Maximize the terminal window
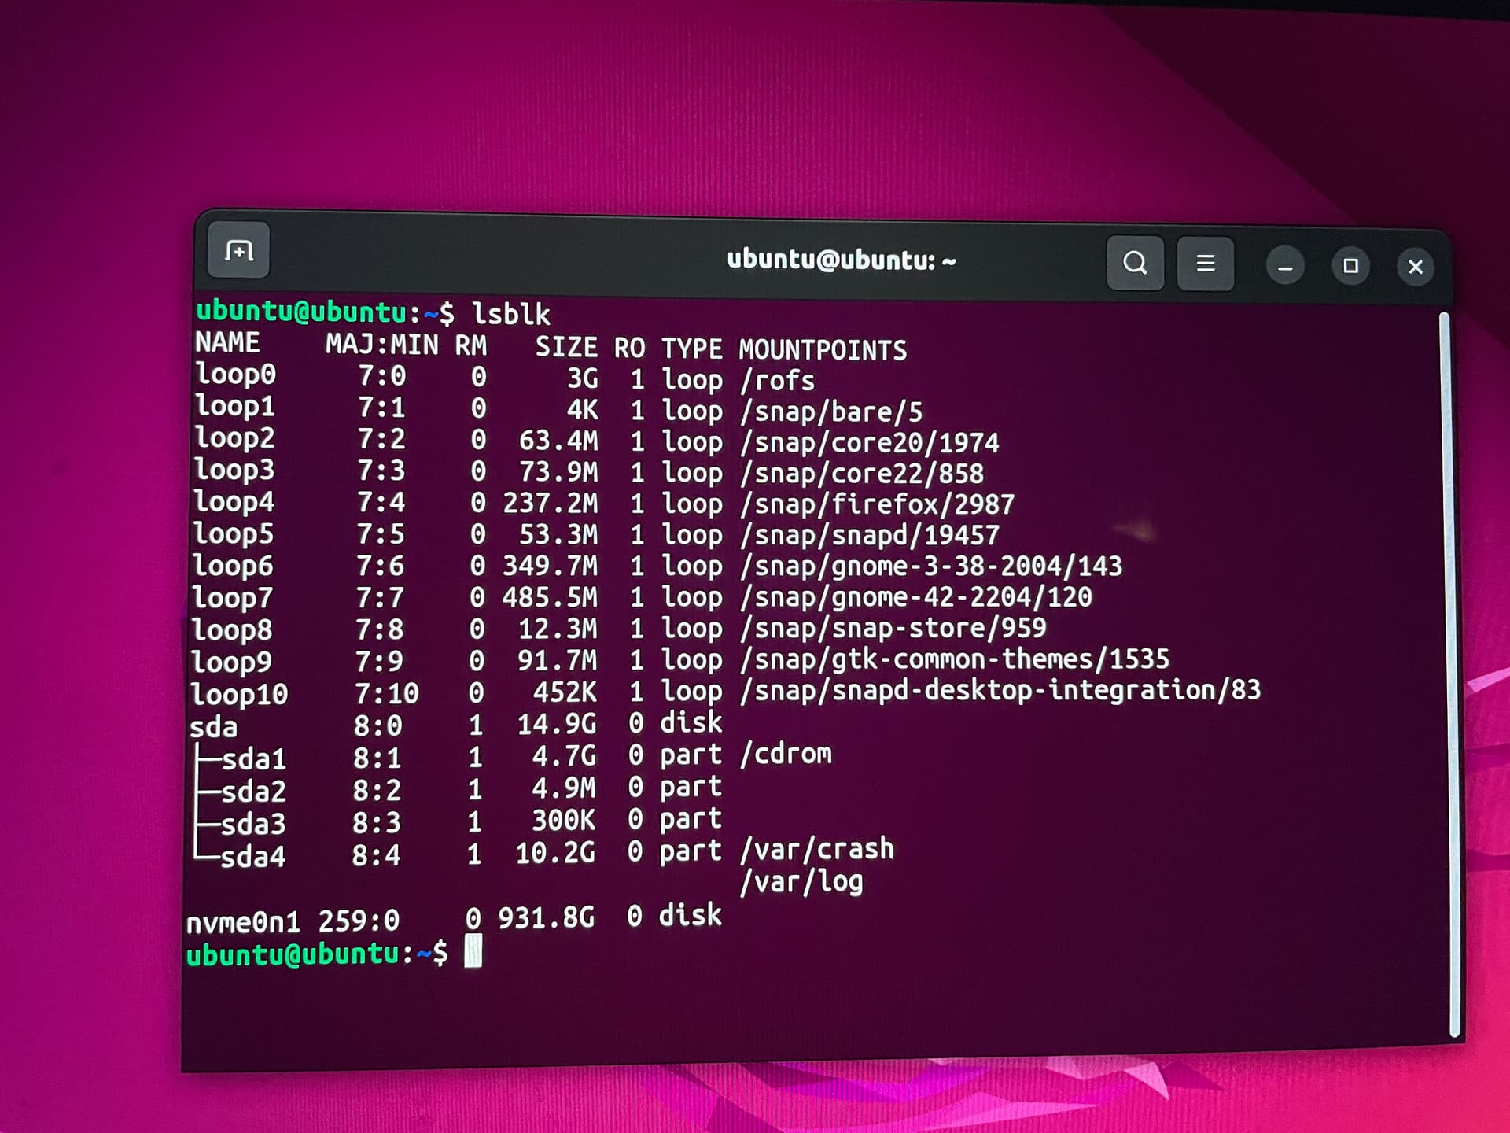This screenshot has height=1133, width=1510. (x=1350, y=266)
